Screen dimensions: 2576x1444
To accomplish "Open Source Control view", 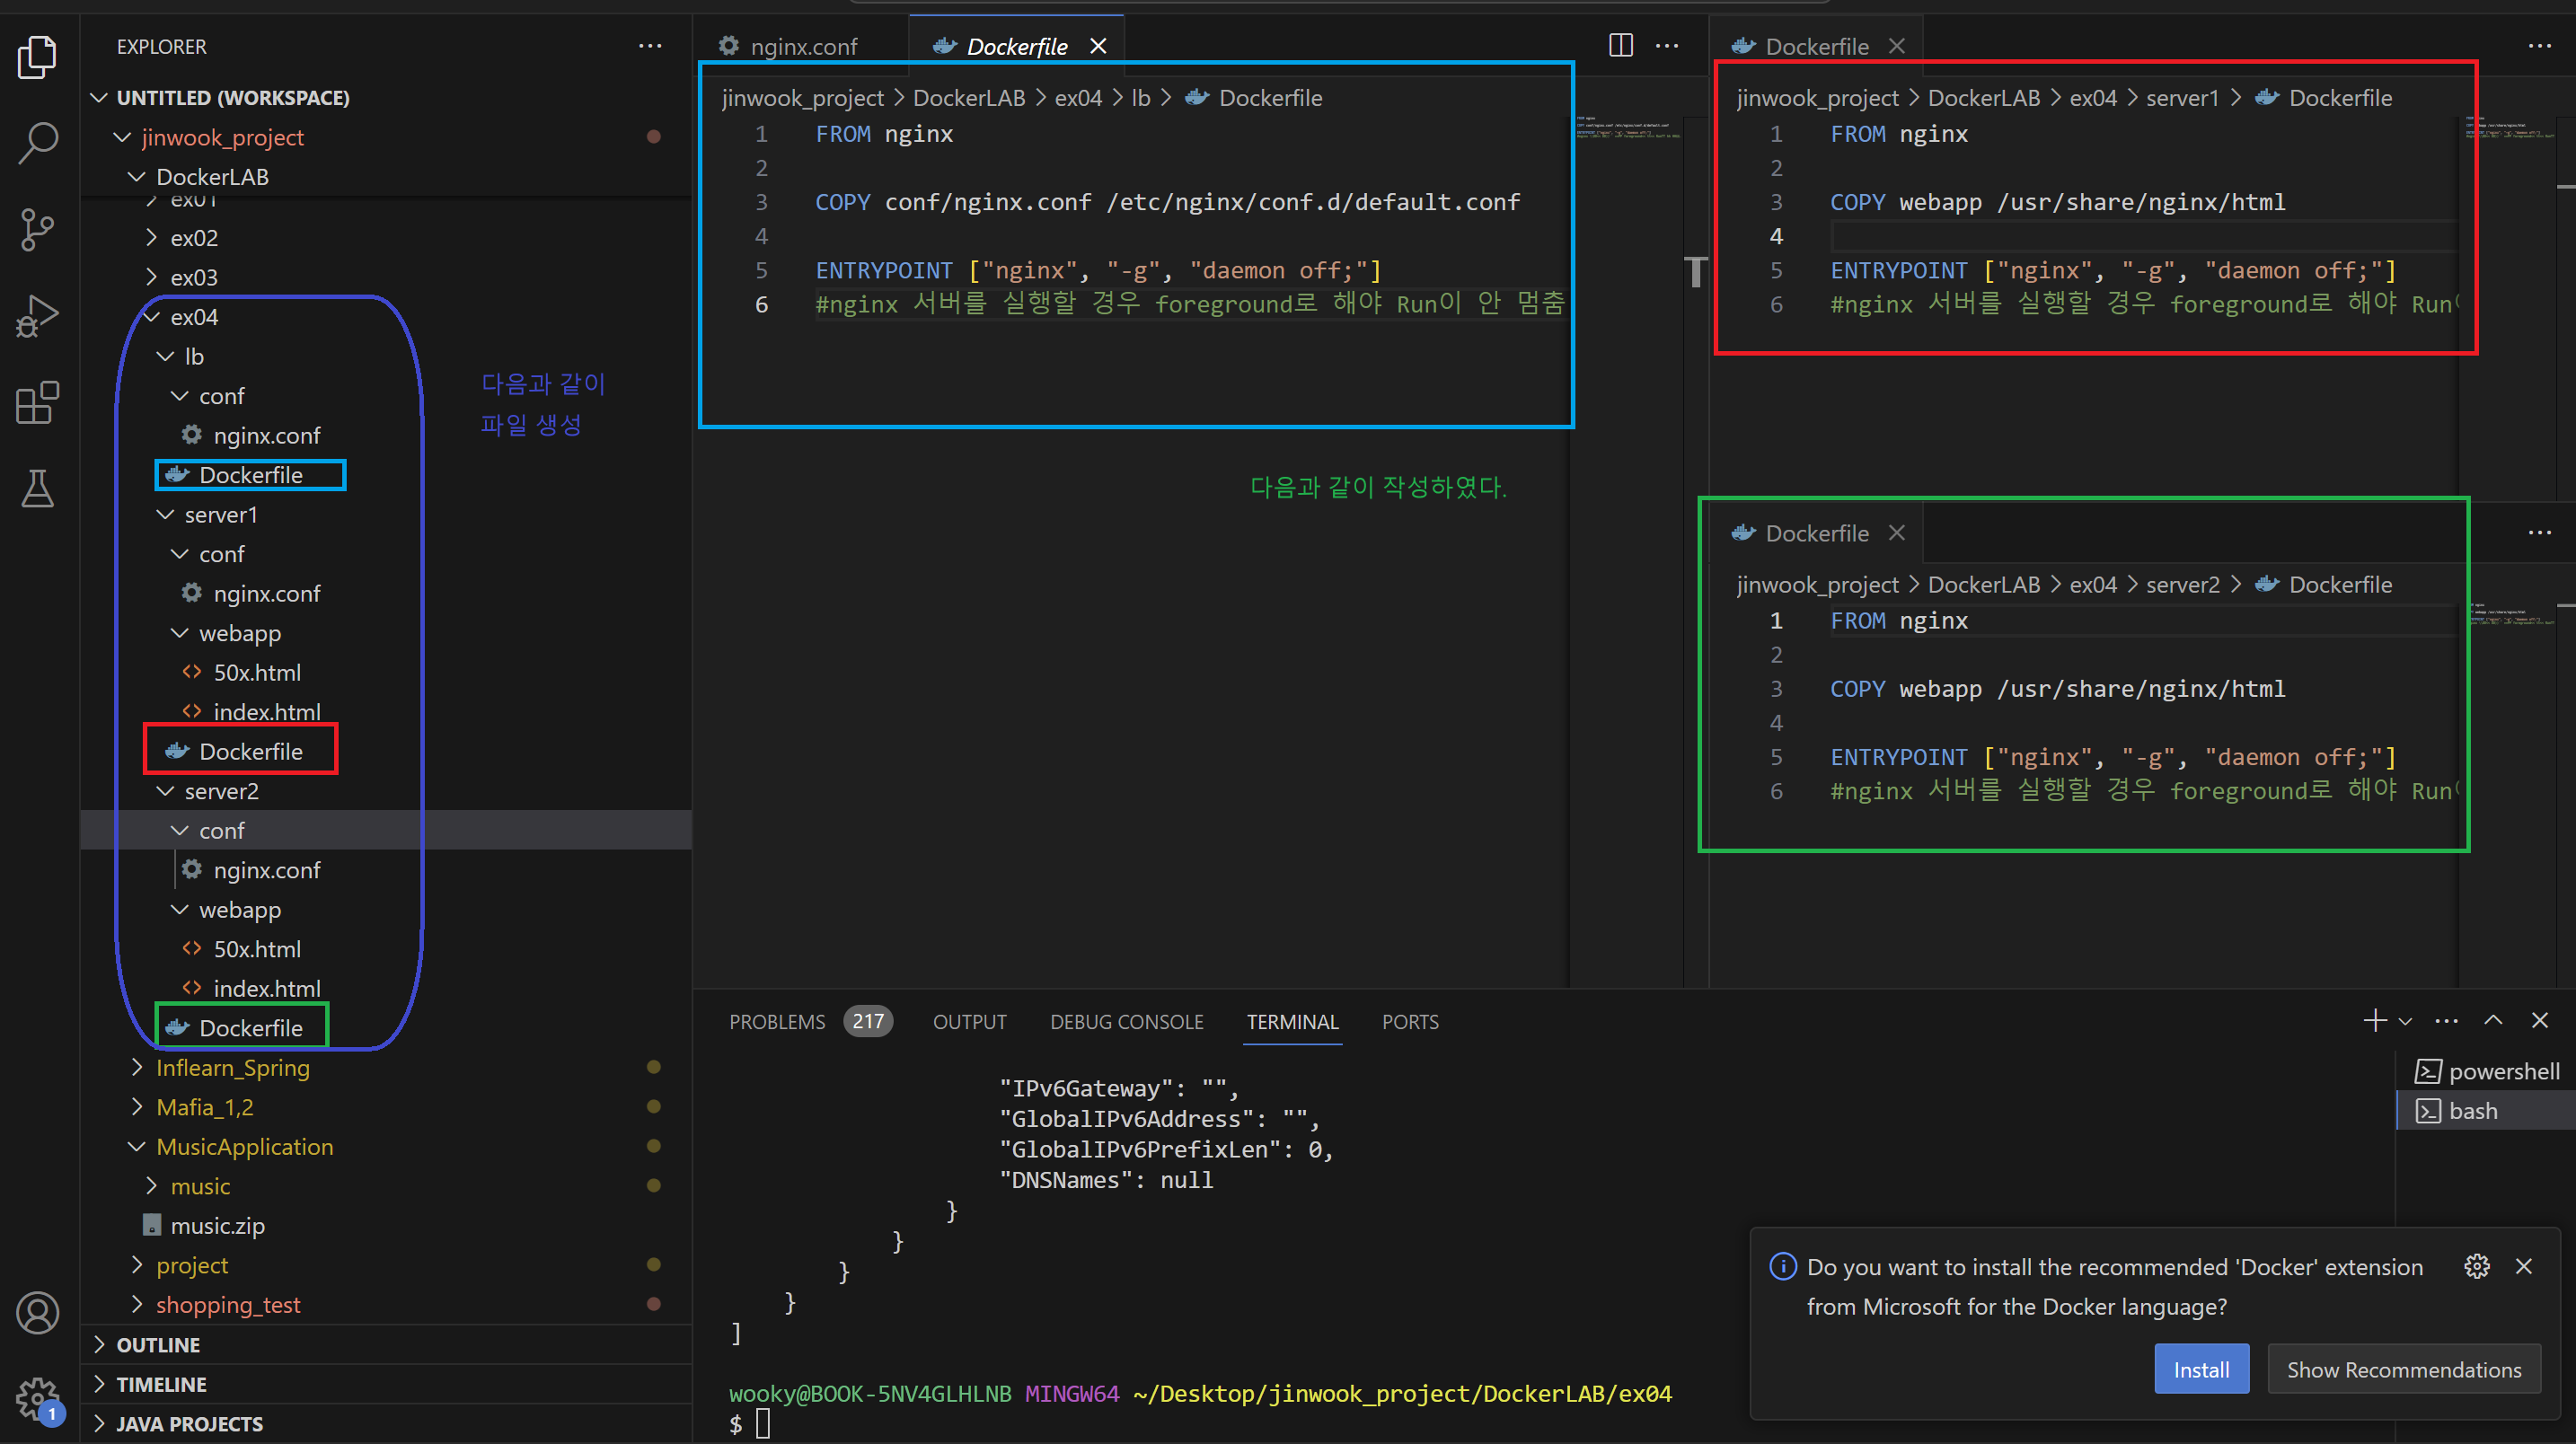I will click(x=38, y=229).
